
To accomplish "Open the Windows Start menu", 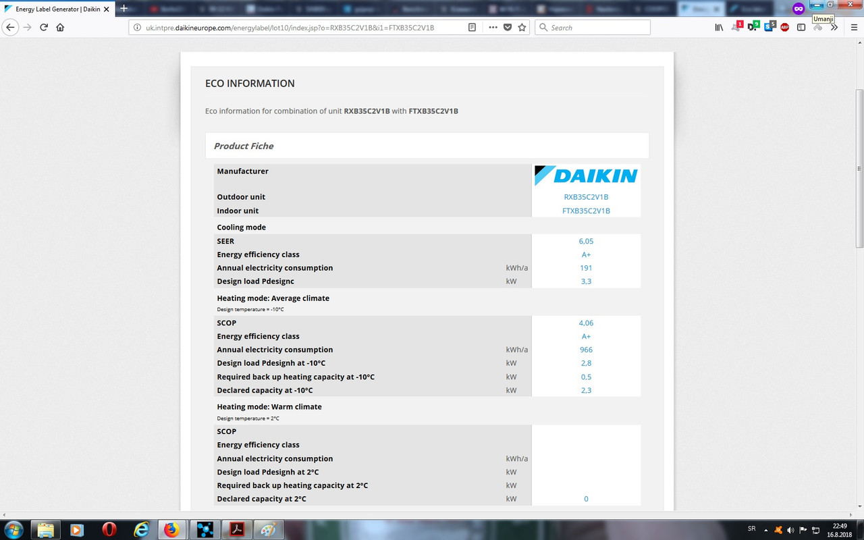I will tap(13, 529).
